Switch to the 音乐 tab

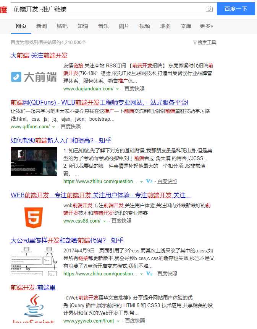[103, 26]
